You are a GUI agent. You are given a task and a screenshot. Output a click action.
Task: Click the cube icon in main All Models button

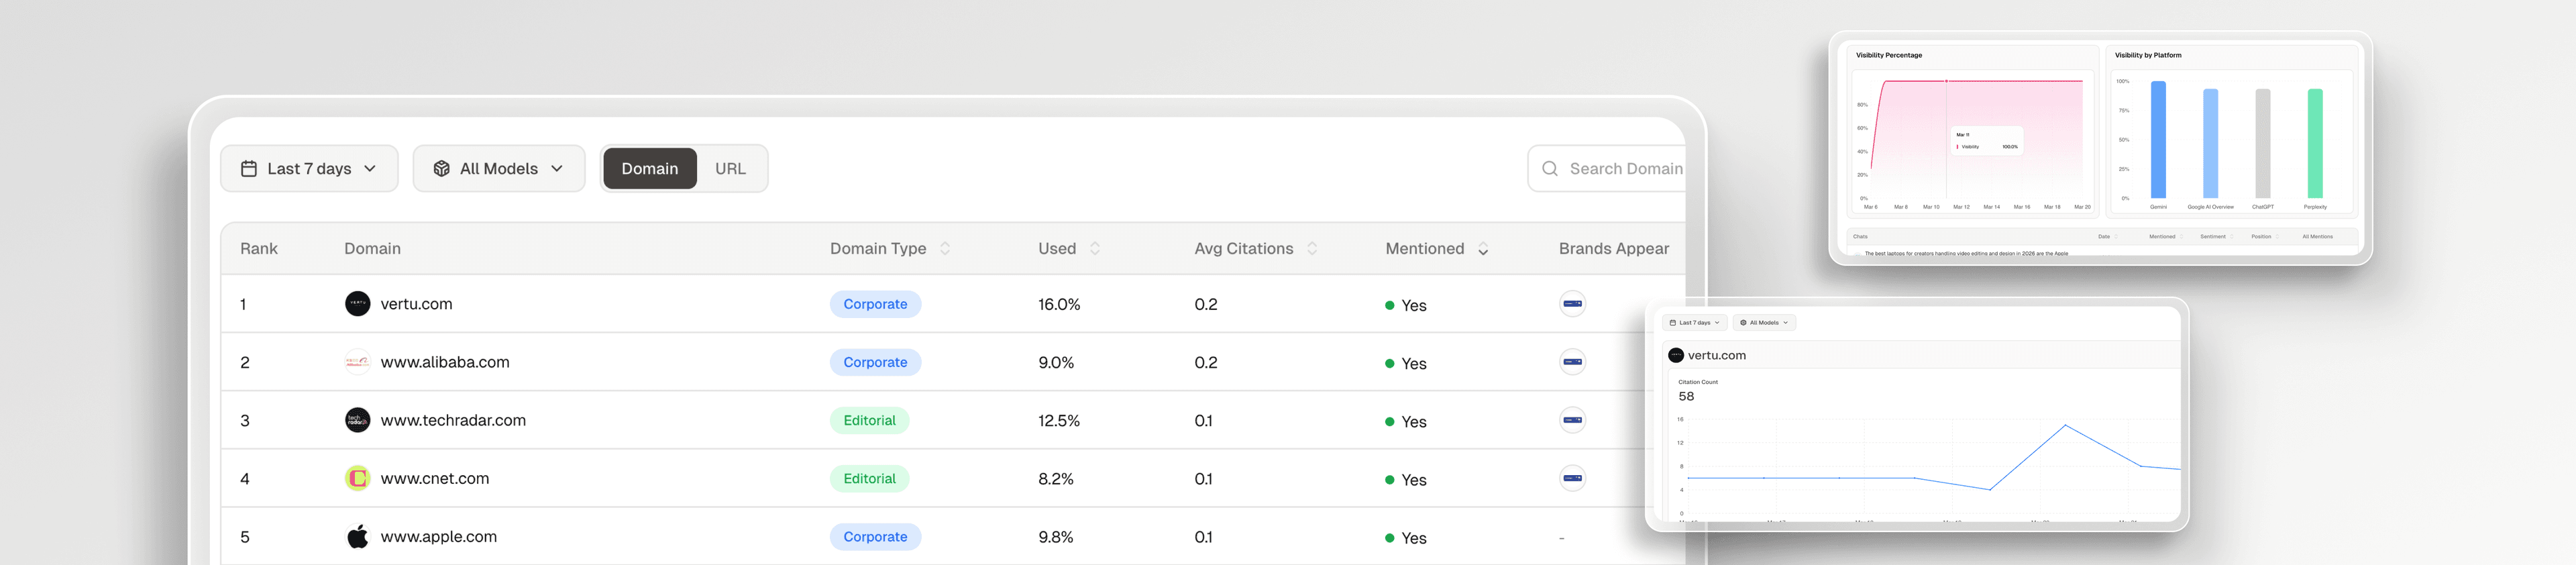[441, 169]
